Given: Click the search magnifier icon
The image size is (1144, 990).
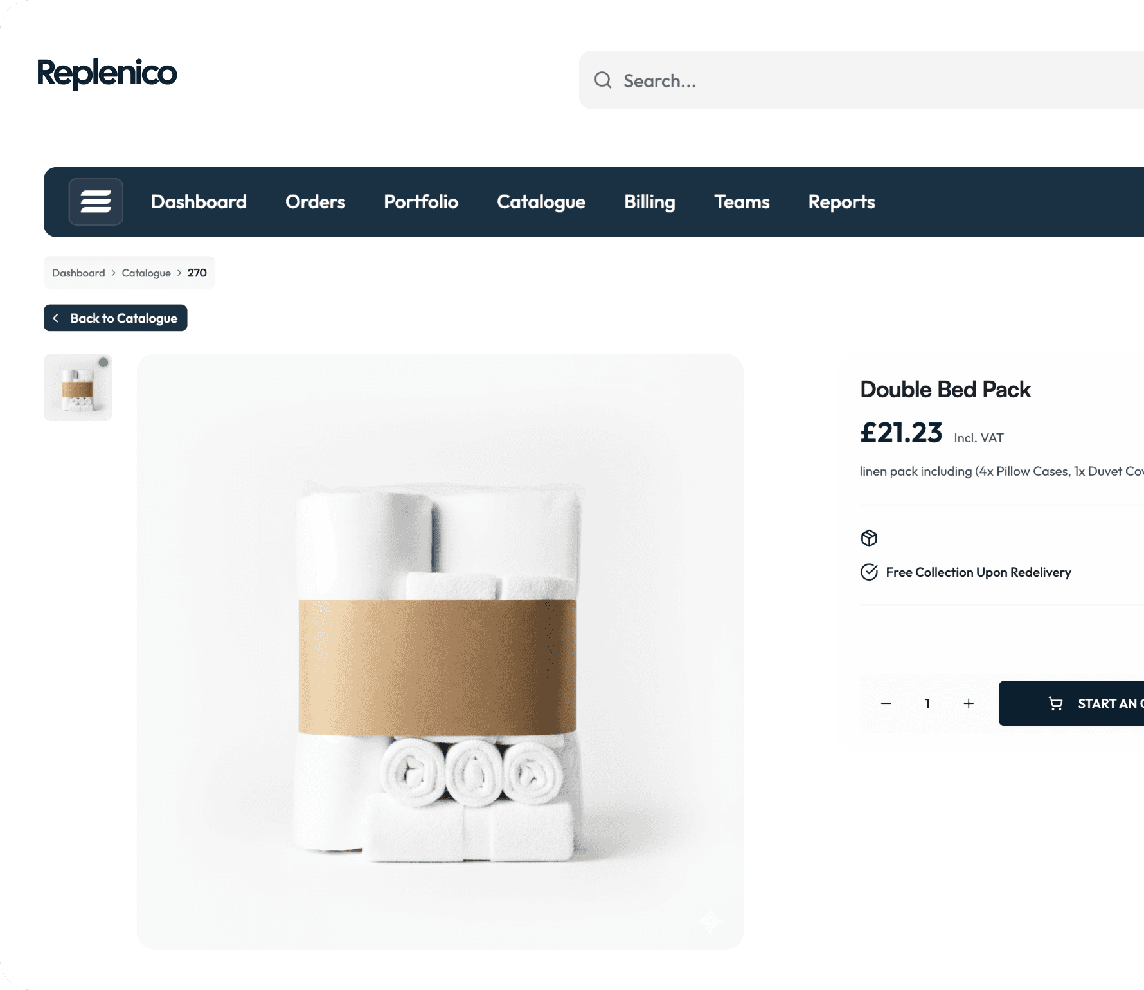Looking at the screenshot, I should 602,80.
